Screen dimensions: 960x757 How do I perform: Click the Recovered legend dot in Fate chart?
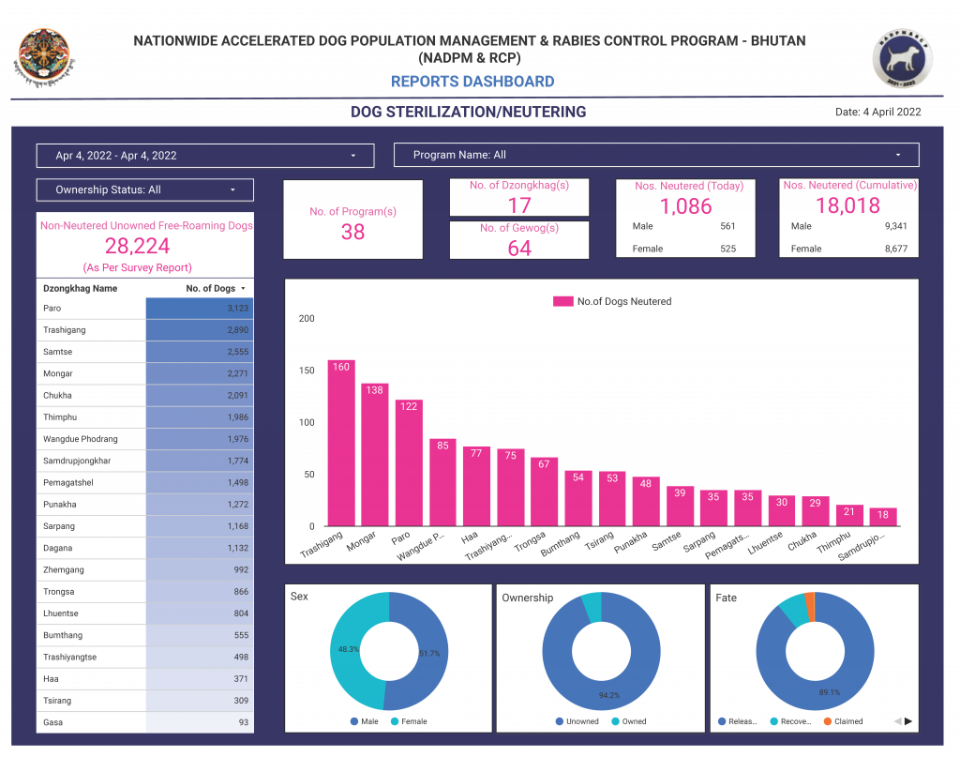click(x=773, y=721)
